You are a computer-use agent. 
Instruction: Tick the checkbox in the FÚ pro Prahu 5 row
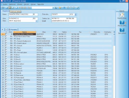(6, 94)
